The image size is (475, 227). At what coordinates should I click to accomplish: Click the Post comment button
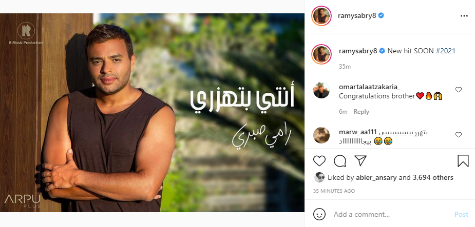pos(461,214)
